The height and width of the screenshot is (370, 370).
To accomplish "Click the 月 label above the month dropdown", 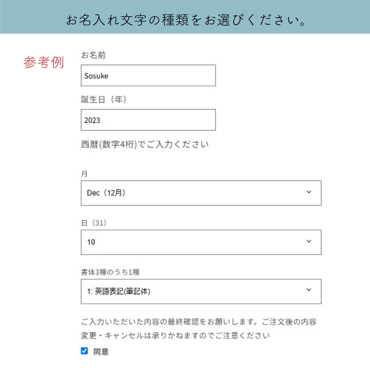I will (x=84, y=174).
